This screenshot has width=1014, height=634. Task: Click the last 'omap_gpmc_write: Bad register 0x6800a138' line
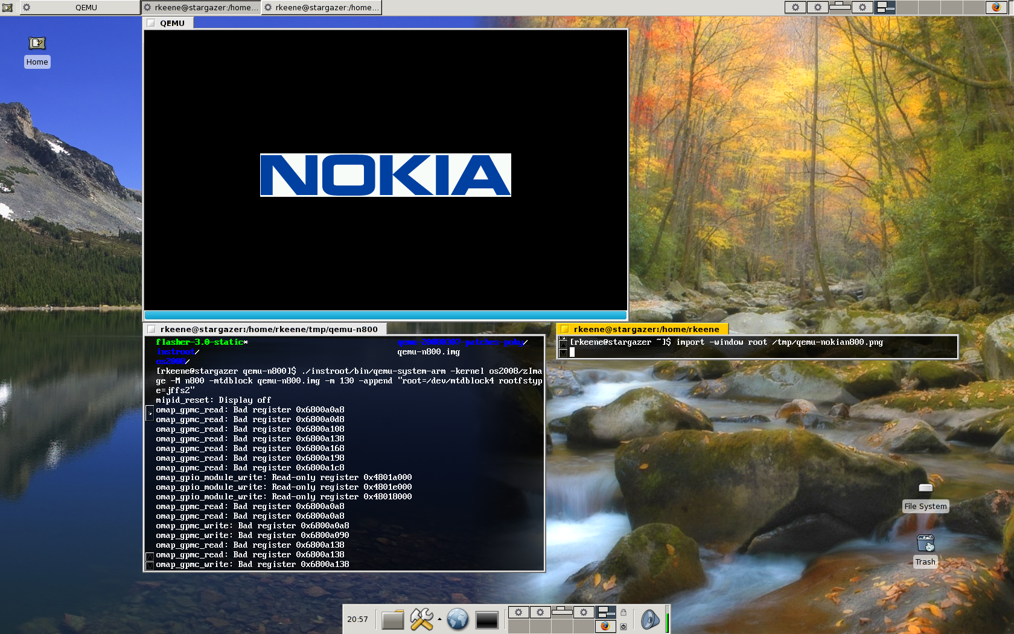click(x=252, y=565)
